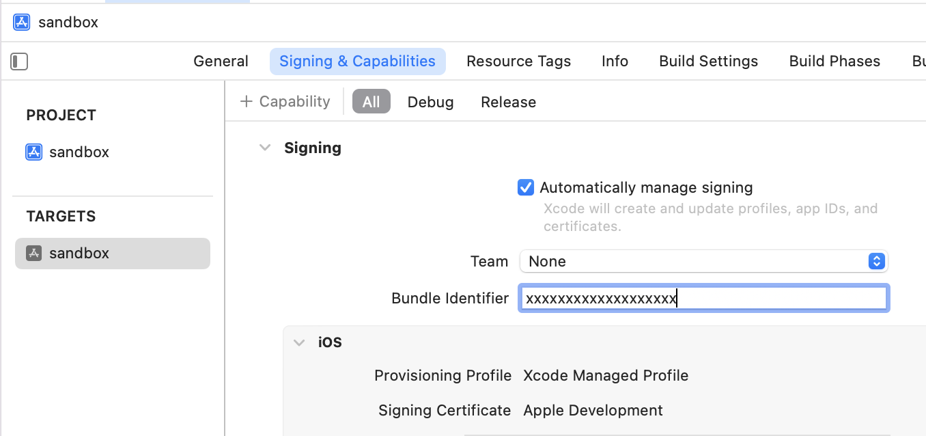Uncheck Automatically manage signing
Image resolution: width=926 pixels, height=436 pixels.
(525, 187)
